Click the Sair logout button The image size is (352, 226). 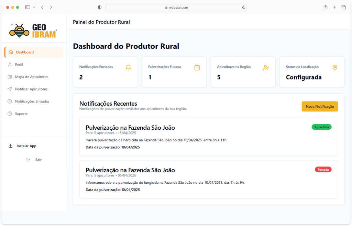[x=38, y=160]
